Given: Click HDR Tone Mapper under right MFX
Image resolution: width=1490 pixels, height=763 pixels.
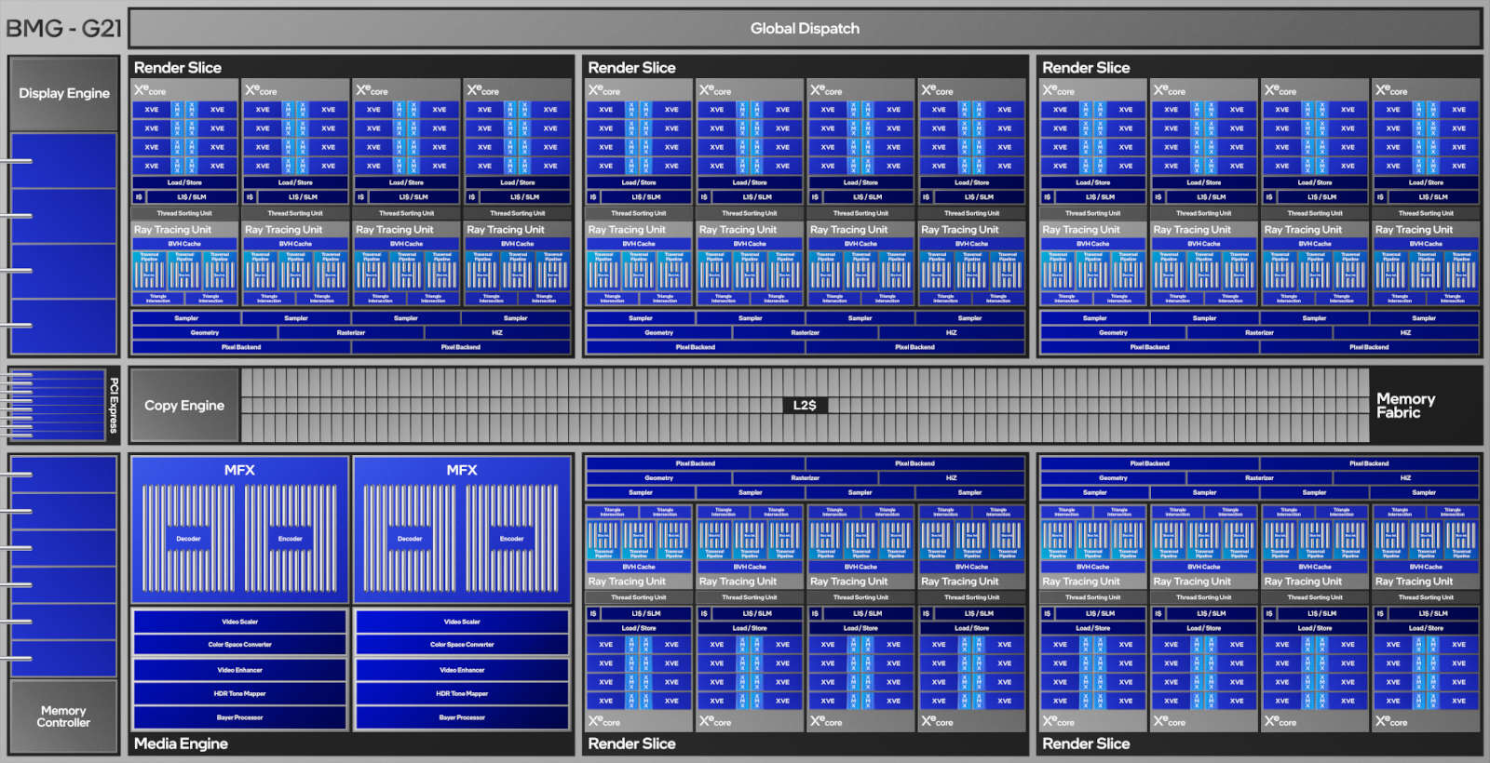Looking at the screenshot, I should 462,693.
